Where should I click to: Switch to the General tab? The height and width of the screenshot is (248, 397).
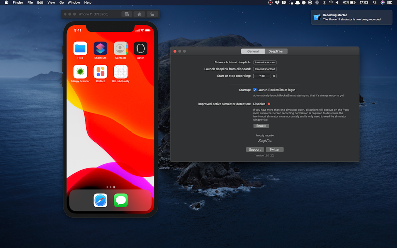(x=253, y=51)
